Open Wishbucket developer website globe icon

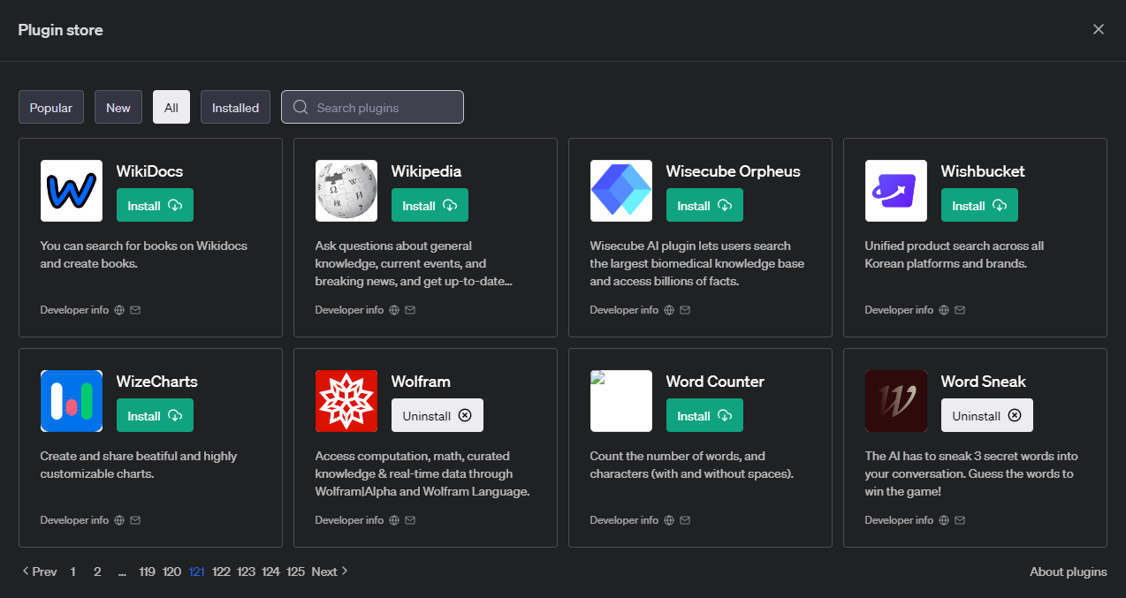coord(944,310)
